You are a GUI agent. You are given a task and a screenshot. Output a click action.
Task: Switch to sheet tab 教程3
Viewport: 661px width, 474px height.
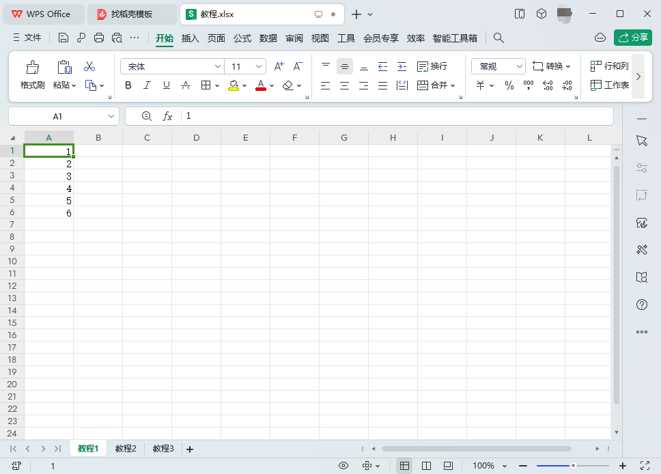[163, 449]
